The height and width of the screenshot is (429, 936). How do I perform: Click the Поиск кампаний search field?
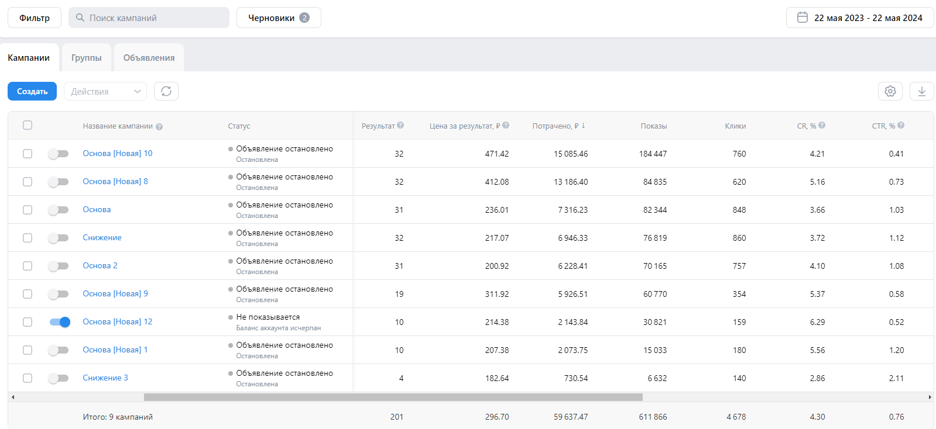click(x=149, y=18)
